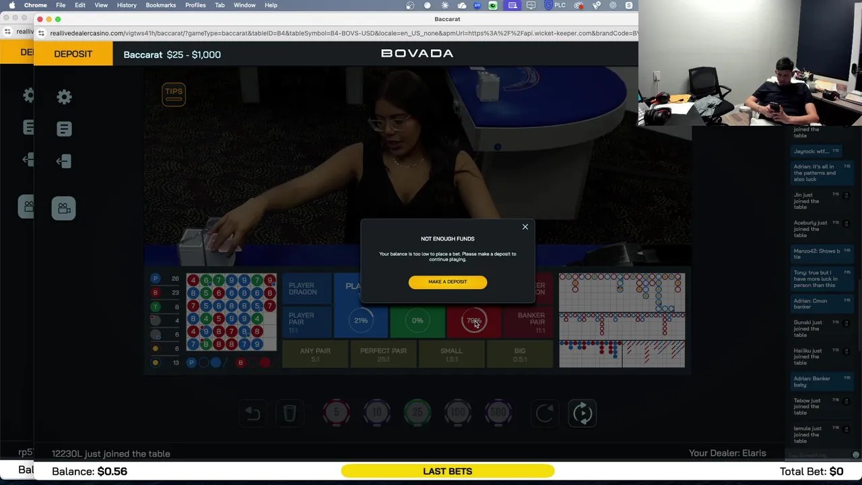This screenshot has width=862, height=485.
Task: Click the shield PLC icon in menu bar
Action: [555, 5]
